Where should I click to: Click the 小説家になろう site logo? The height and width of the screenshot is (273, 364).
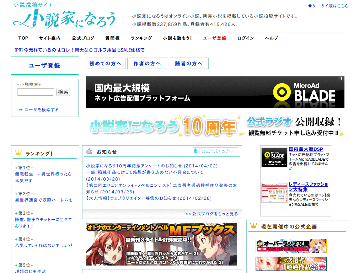64,18
